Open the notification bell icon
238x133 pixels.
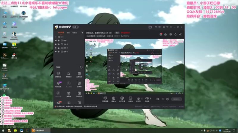(175, 34)
